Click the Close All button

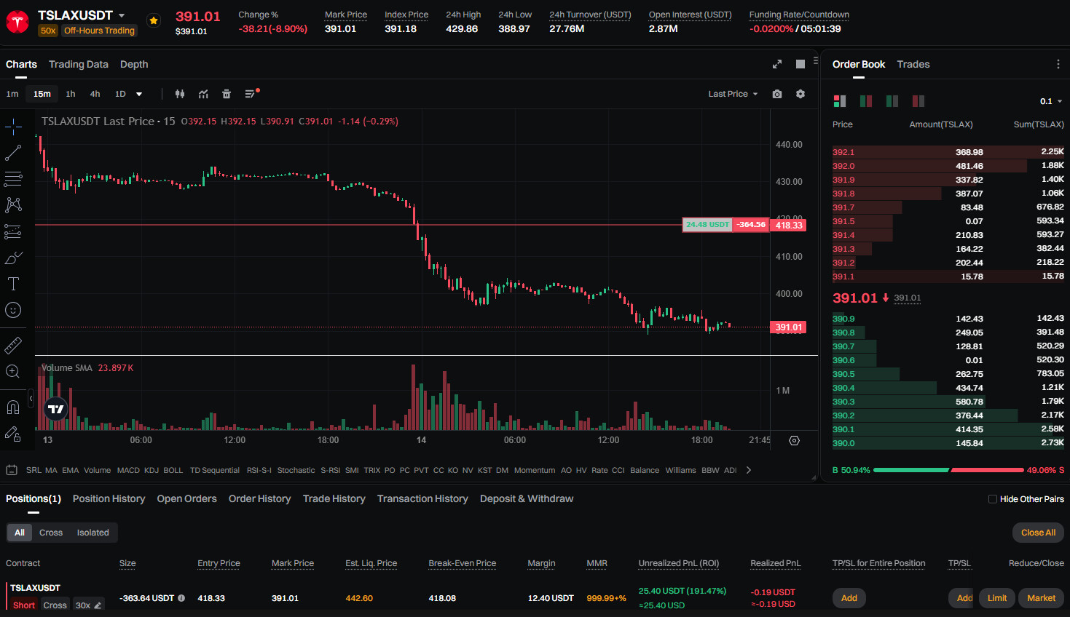pos(1038,533)
